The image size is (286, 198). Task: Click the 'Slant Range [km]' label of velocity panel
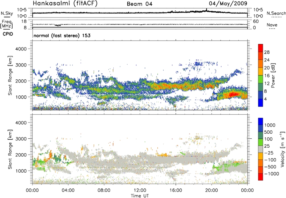pos(10,149)
